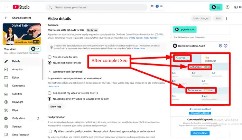Open Demonetization Audit help icon
The height and width of the screenshot is (140, 242).
[225, 46]
